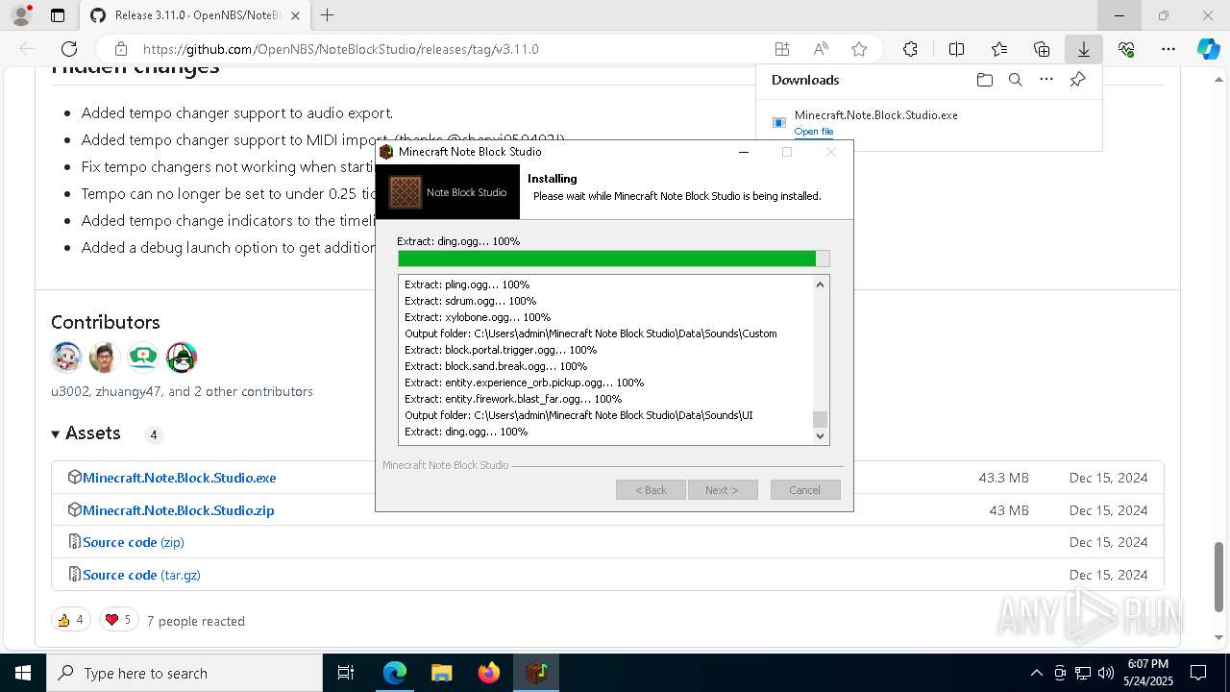Screen dimensions: 1230x692
Task: Click the installer Back button
Action: coord(651,490)
